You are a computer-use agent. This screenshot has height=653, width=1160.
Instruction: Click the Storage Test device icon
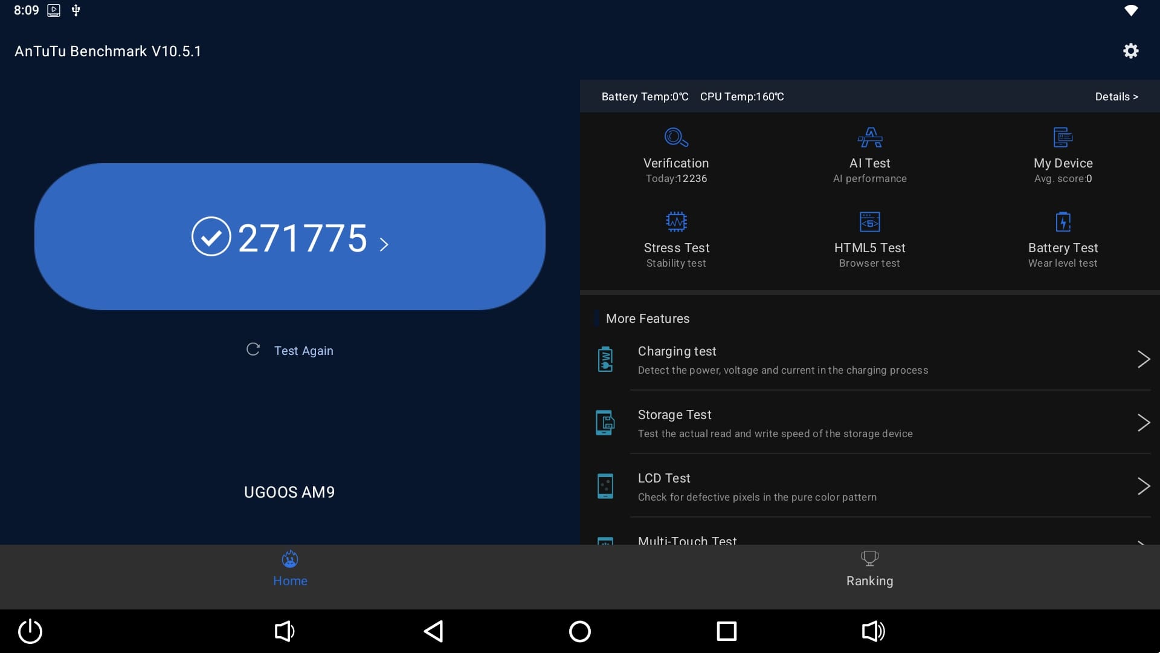[605, 423]
